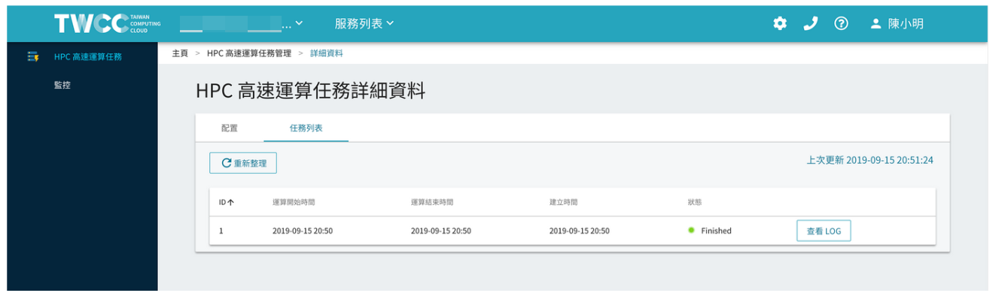Go to 主頁 breadcrumb link
This screenshot has width=993, height=299.
(x=180, y=53)
